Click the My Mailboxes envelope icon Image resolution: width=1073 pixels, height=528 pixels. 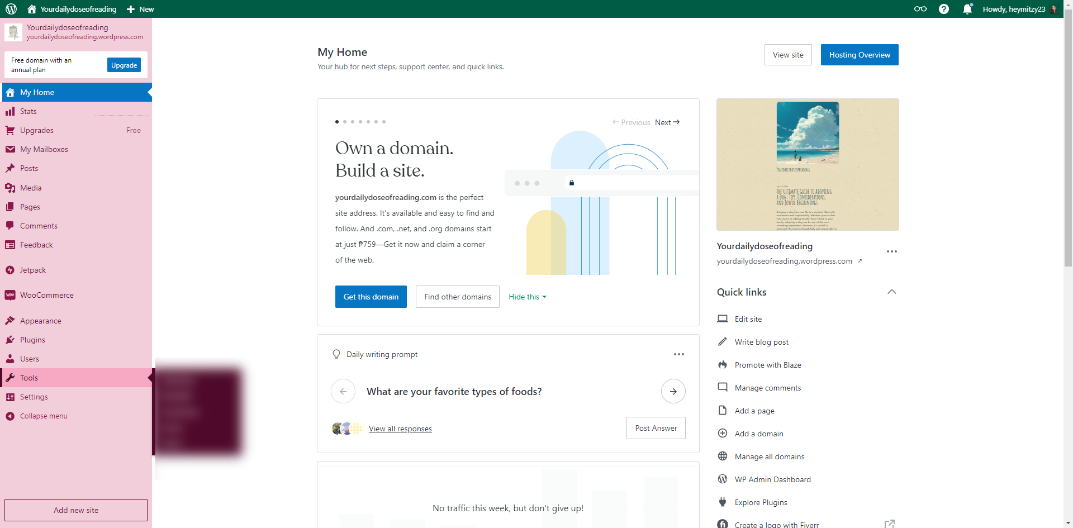(x=10, y=149)
